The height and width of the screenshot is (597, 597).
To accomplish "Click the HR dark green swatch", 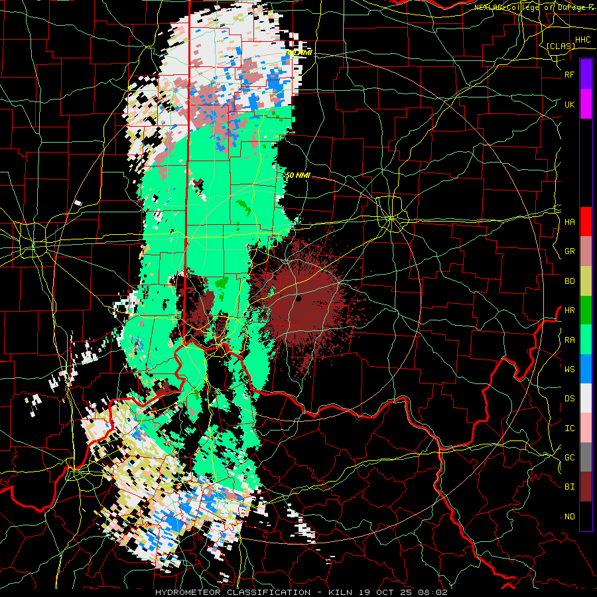I will pos(586,310).
